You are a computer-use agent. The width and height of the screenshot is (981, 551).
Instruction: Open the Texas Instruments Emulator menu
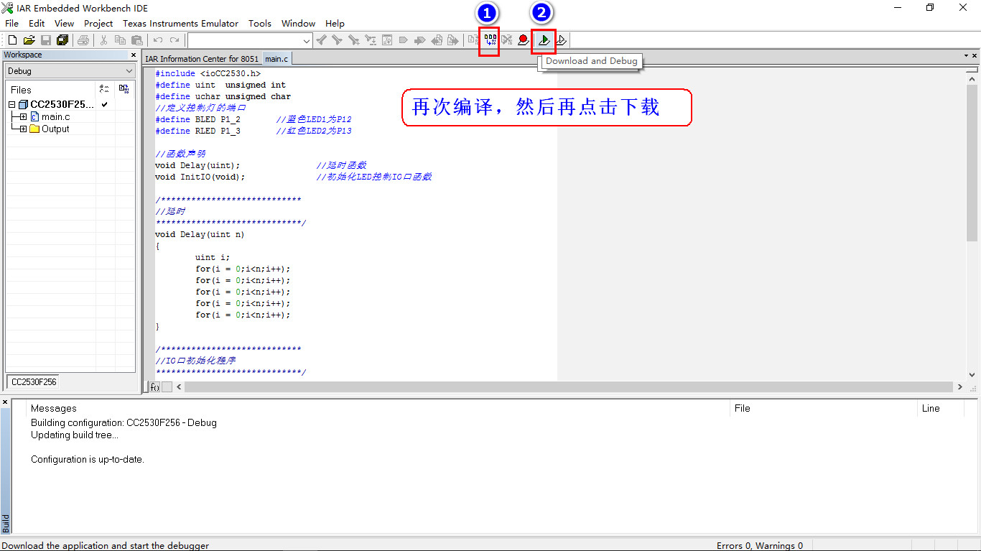[x=180, y=23]
